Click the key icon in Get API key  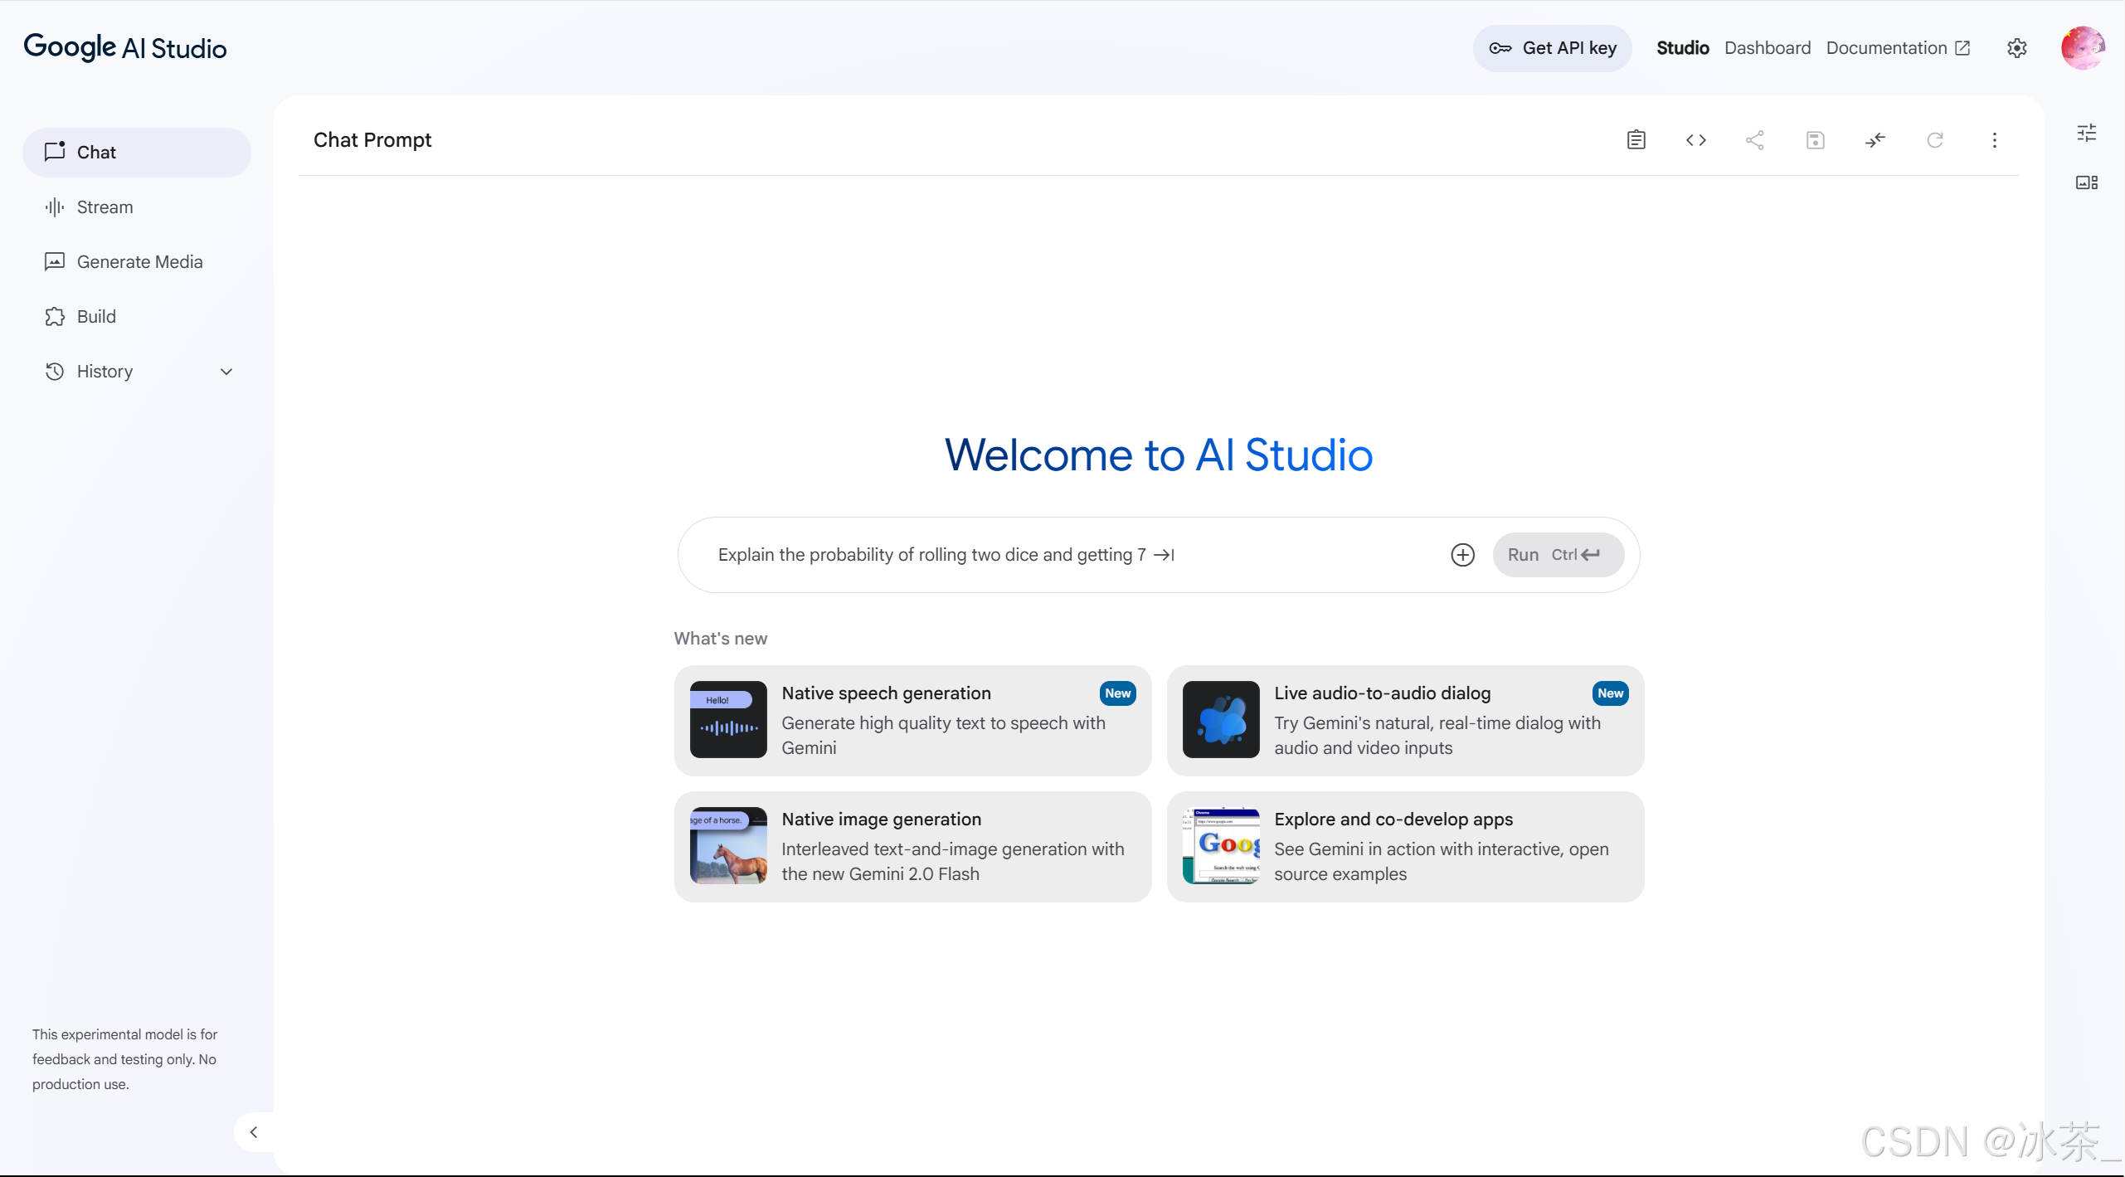tap(1500, 48)
